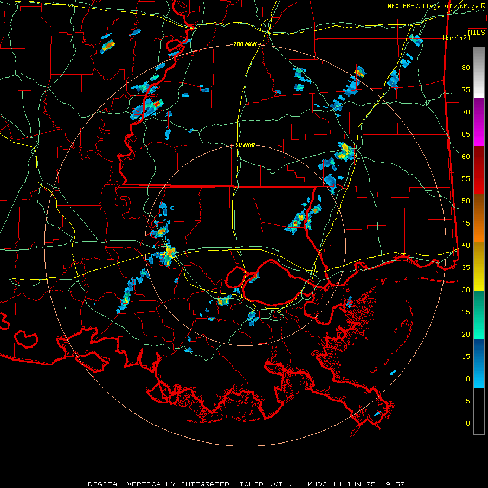488x488 pixels.
Task: Select the blue segment of the color scale
Action: click(x=479, y=363)
